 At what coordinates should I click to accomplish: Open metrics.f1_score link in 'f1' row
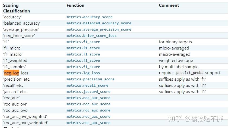coord(83,42)
